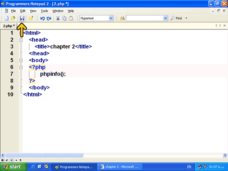Click the Redo arrow icon
This screenshot has height=171, width=228.
(x=49, y=18)
